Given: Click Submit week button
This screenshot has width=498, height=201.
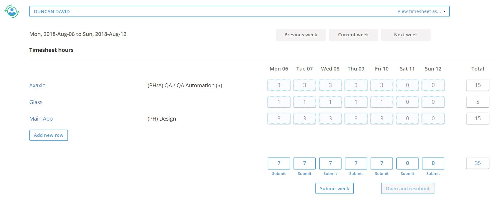Looking at the screenshot, I should pos(334,189).
